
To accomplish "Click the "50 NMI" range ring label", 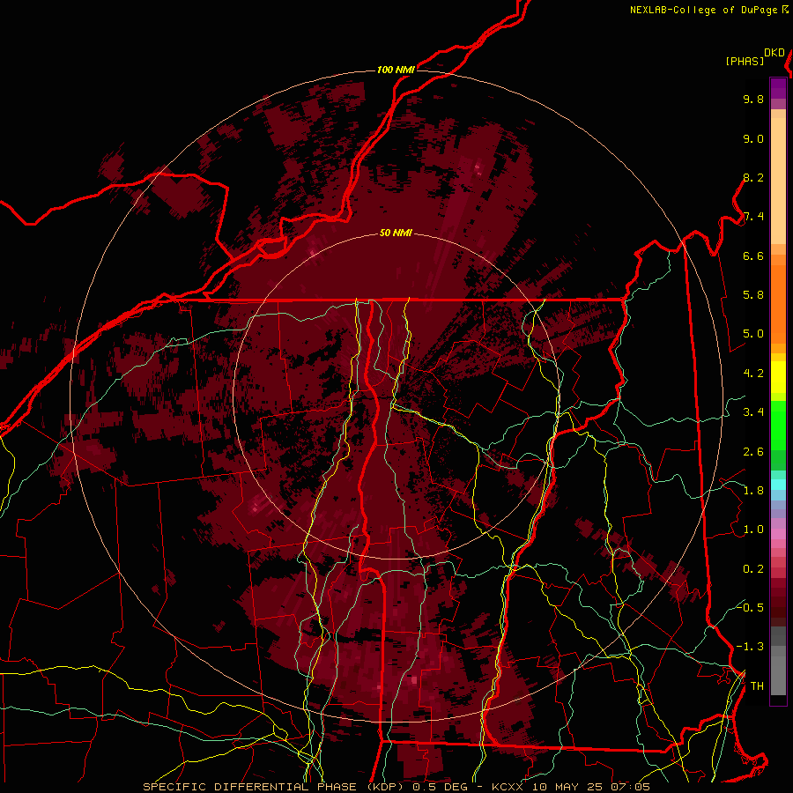I will pyautogui.click(x=396, y=233).
